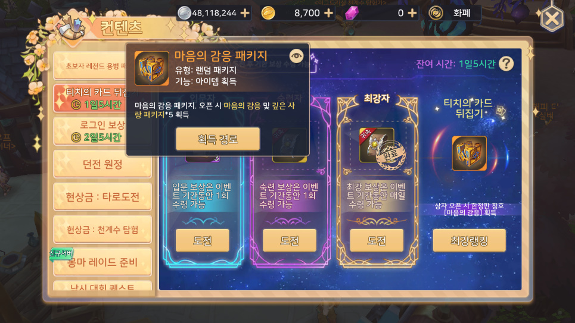Click the 획득 경로 button
575x323 pixels.
(218, 139)
